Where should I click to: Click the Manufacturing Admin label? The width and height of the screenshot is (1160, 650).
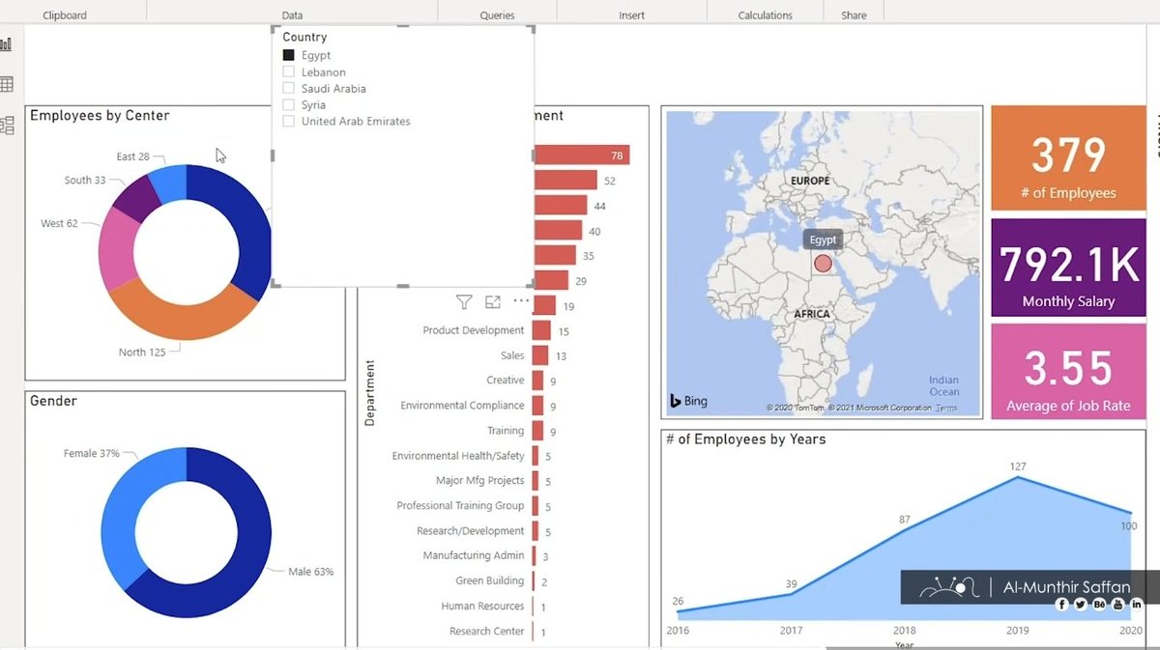pyautogui.click(x=474, y=556)
